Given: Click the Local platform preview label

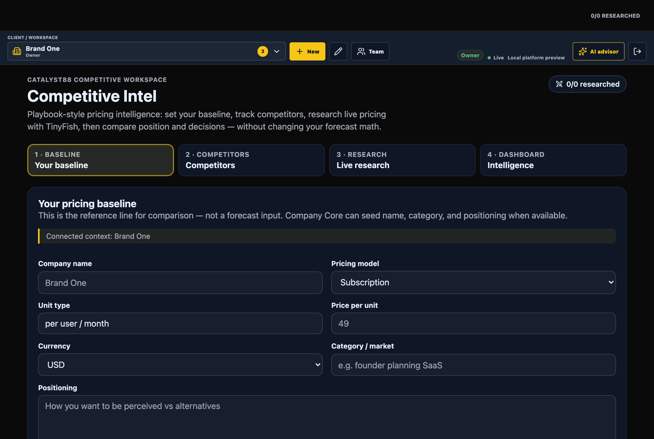Looking at the screenshot, I should [x=536, y=58].
